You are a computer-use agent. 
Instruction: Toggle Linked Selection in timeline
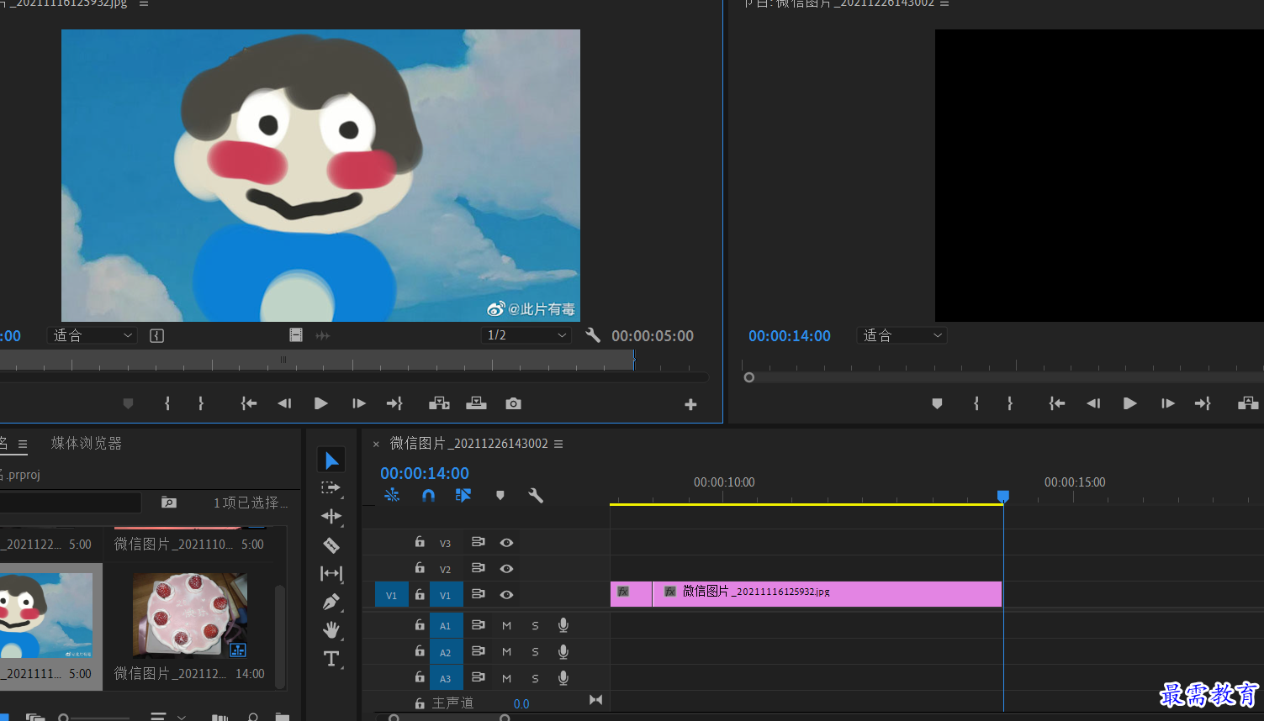[463, 496]
